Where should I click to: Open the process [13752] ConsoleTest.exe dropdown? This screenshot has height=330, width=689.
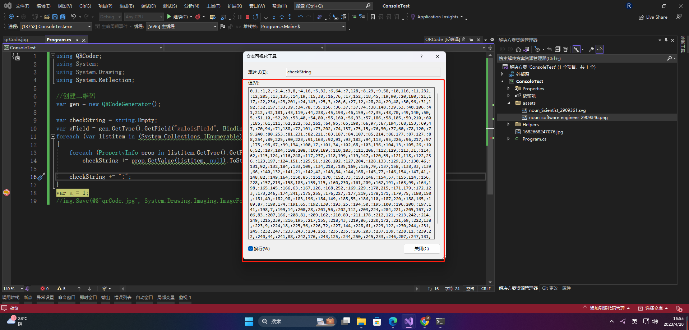point(56,26)
